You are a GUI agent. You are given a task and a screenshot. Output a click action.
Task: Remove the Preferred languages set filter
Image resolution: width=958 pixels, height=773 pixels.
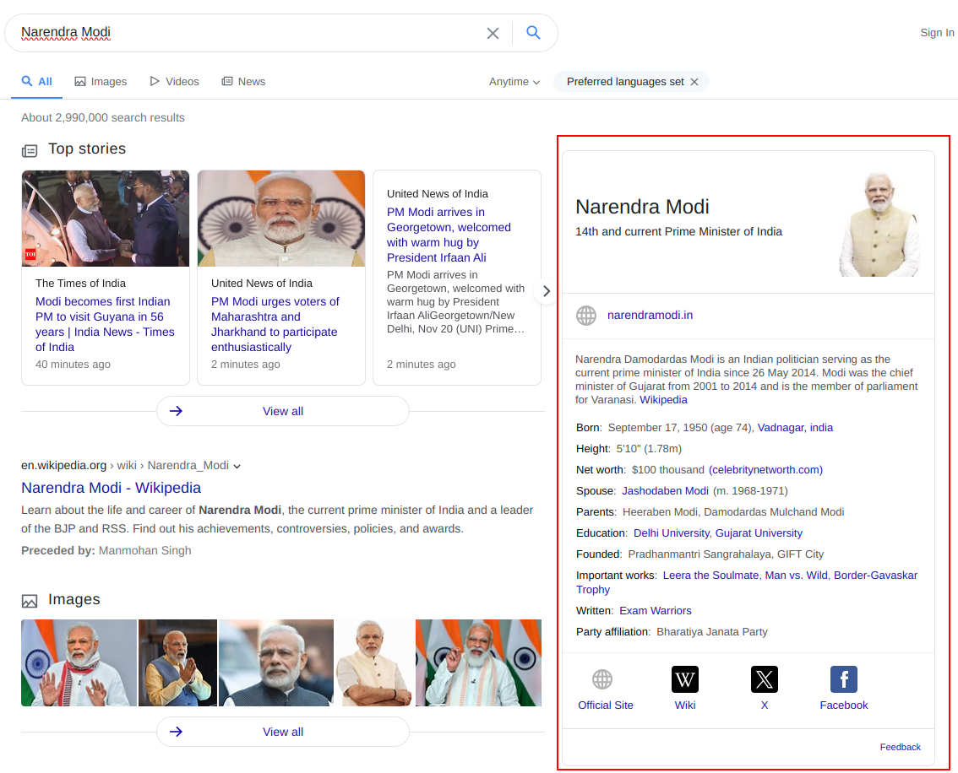(x=694, y=82)
